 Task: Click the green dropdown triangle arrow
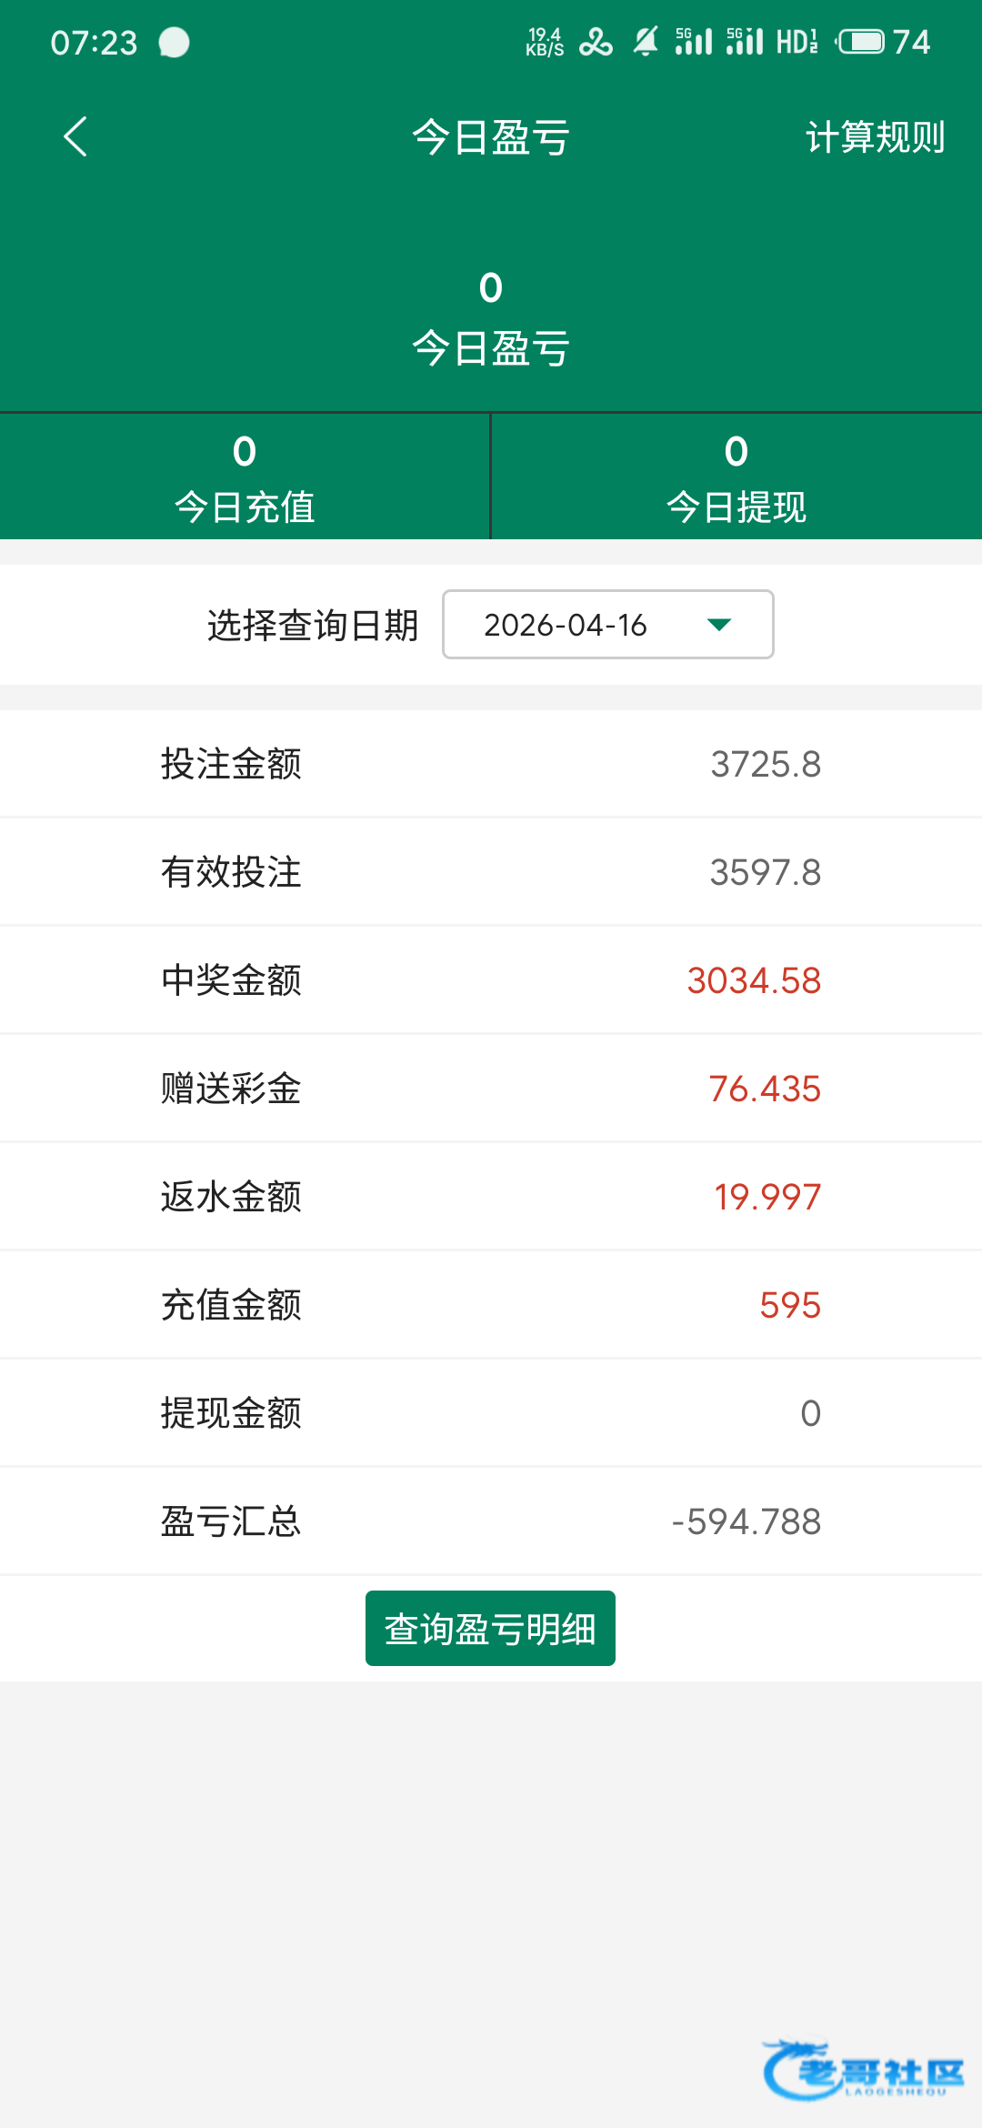[x=719, y=625]
